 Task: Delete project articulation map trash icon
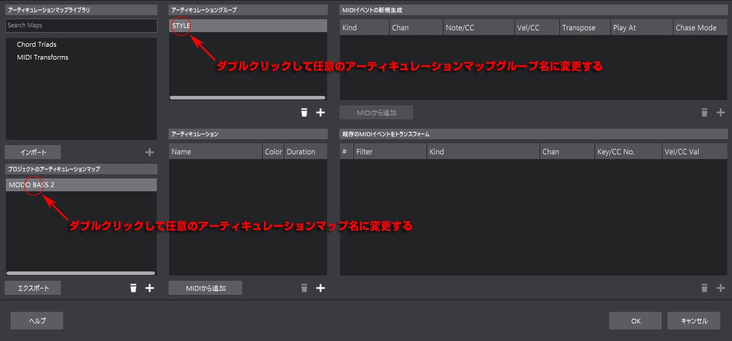(x=133, y=288)
